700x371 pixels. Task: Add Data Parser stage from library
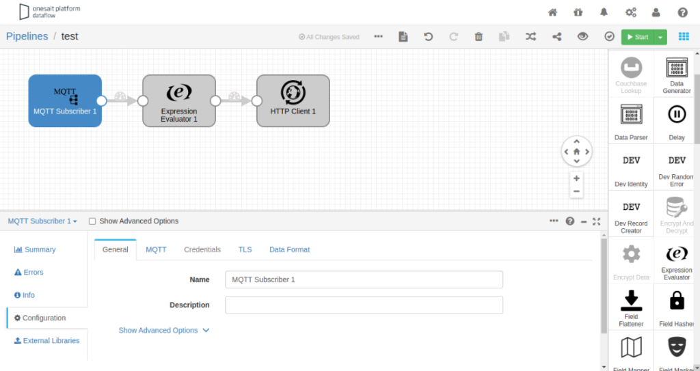pos(631,121)
